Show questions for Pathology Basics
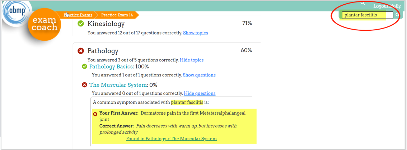The image size is (407, 150). coord(199,75)
